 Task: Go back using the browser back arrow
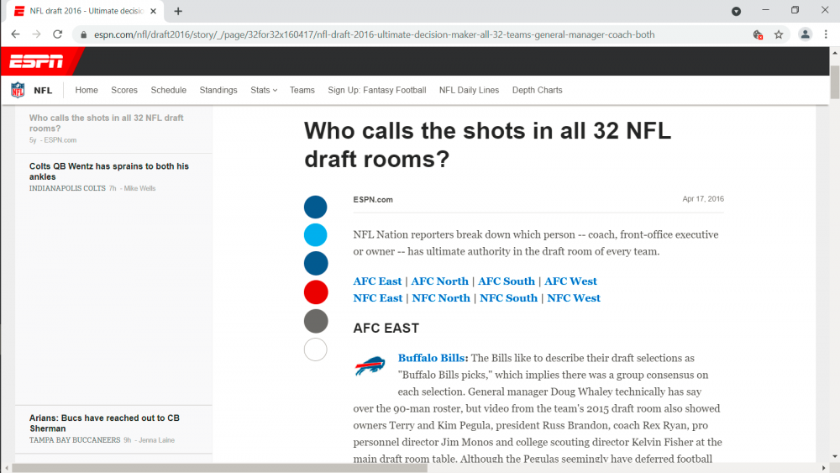(x=15, y=34)
